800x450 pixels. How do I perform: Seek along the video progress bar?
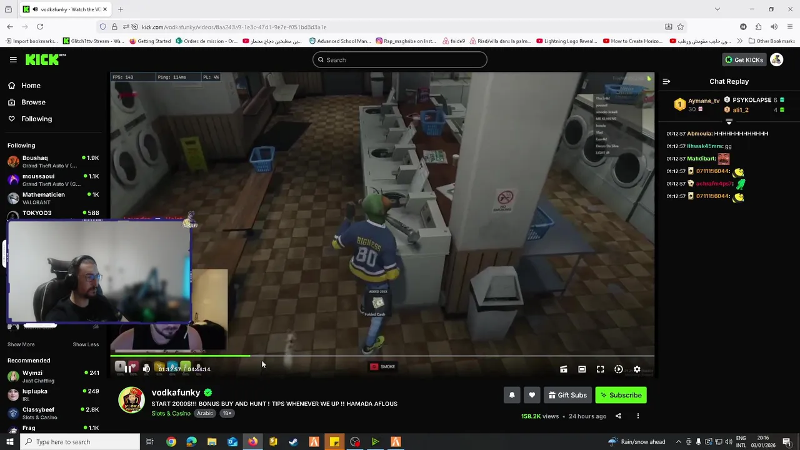[382, 356]
